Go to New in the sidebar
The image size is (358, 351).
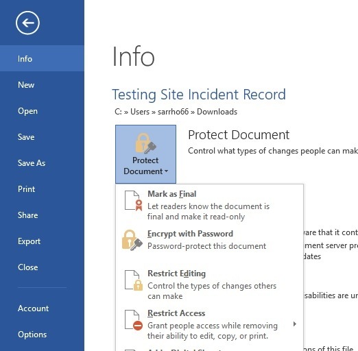pyautogui.click(x=42, y=85)
